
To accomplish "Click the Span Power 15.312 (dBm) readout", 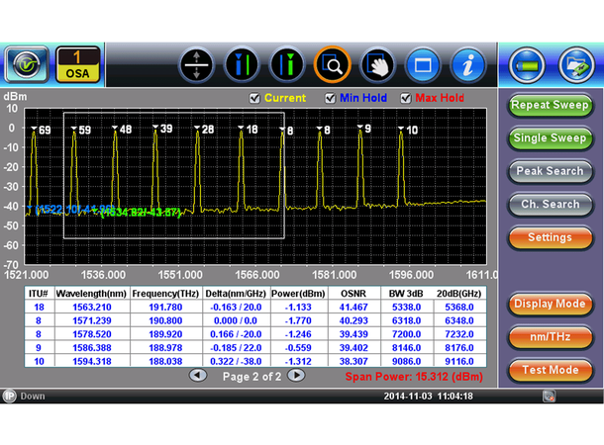I will (x=414, y=377).
